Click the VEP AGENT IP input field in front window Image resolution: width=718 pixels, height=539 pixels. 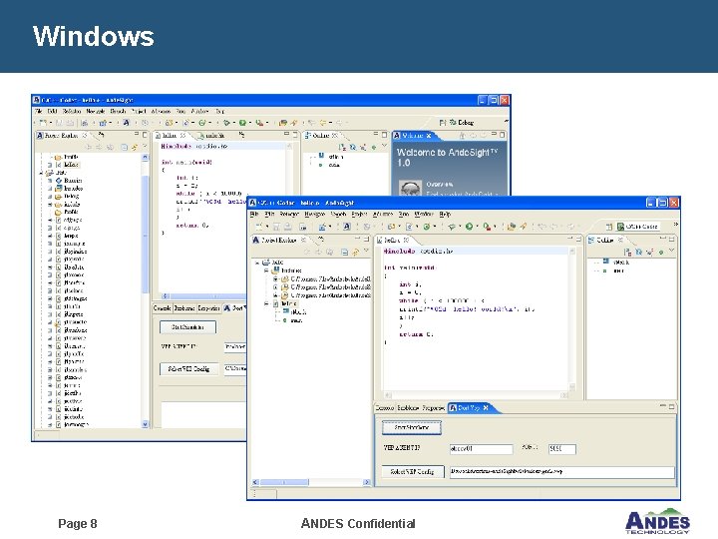[x=481, y=449]
